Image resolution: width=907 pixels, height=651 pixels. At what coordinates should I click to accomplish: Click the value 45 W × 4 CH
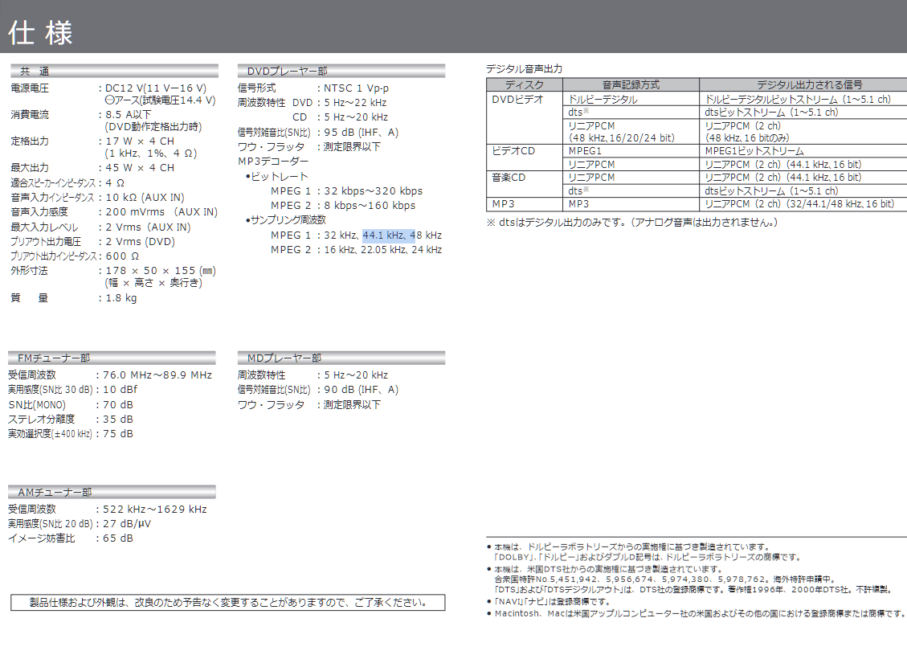coord(140,168)
